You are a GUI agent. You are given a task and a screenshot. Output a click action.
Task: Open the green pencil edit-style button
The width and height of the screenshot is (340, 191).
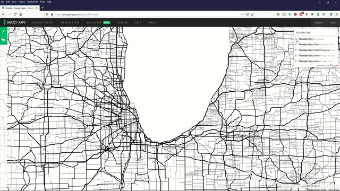point(4,31)
